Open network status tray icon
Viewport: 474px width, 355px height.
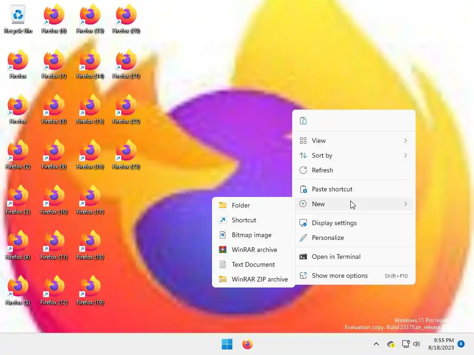[405, 344]
